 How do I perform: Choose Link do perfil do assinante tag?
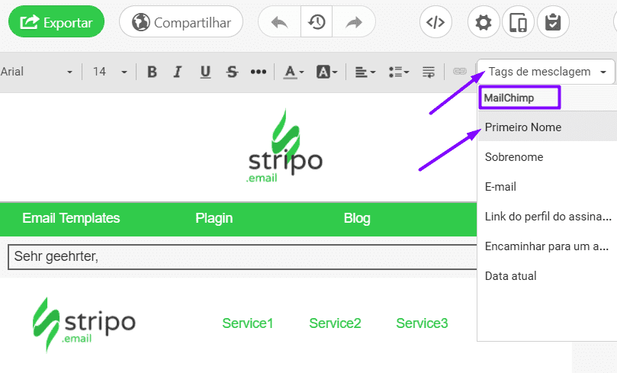click(x=547, y=217)
